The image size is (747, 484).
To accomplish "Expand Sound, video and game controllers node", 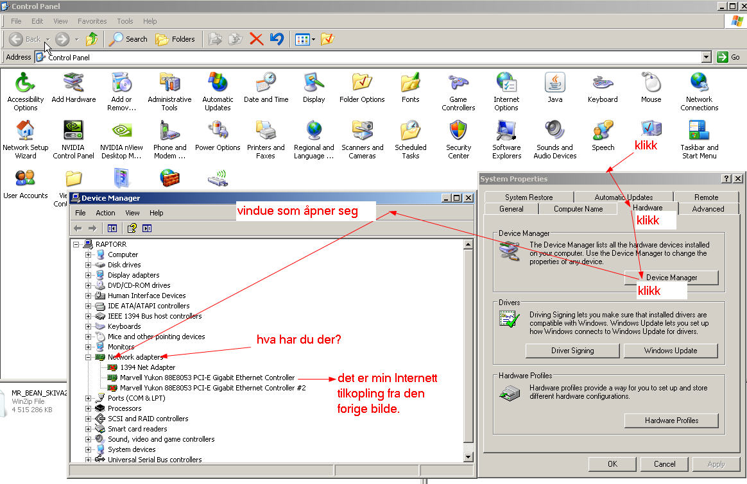I will click(x=88, y=439).
